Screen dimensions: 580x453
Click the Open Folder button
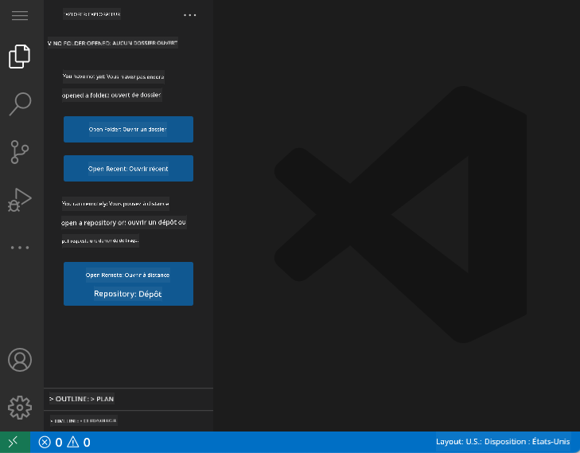(x=128, y=129)
